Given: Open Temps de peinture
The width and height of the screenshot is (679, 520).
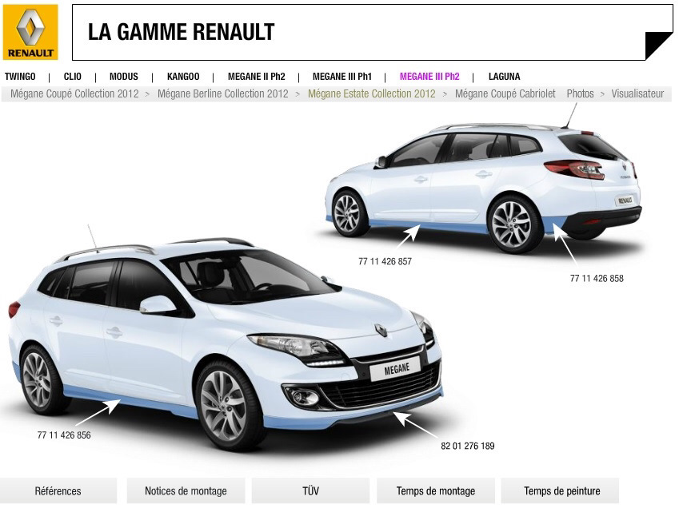Looking at the screenshot, I should [x=561, y=490].
